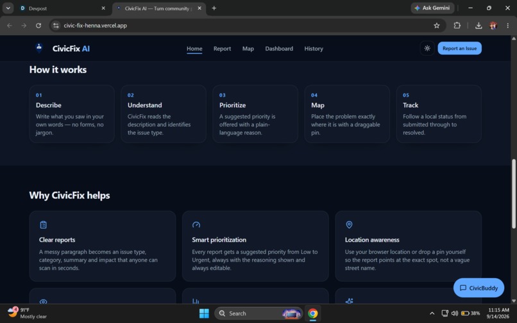Click the bar chart icon in the bottom-middle card

coord(196,301)
